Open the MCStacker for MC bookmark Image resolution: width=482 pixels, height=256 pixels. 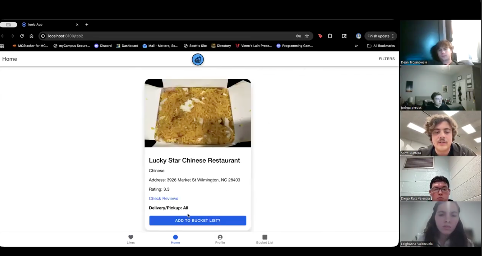click(x=30, y=46)
